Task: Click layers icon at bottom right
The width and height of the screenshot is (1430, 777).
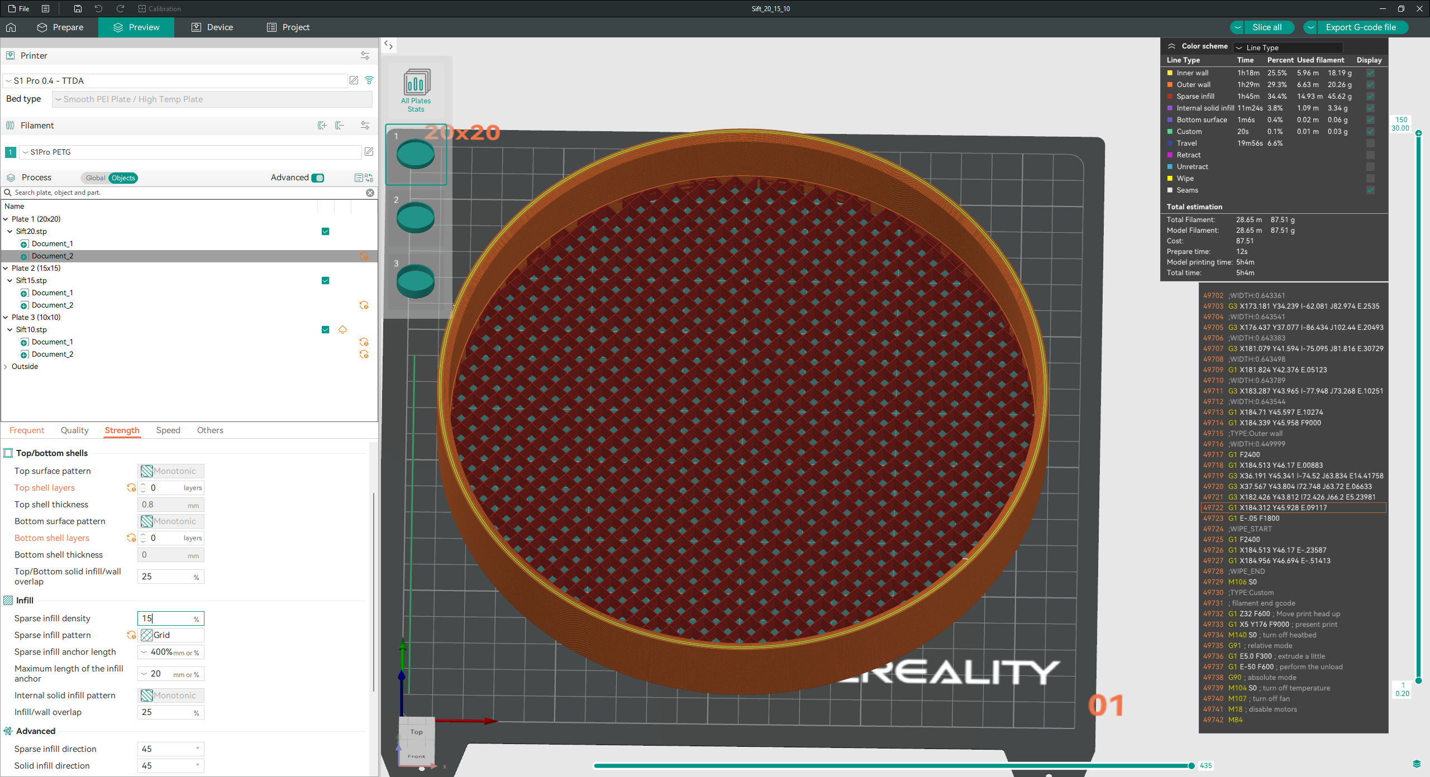Action: 1417,764
